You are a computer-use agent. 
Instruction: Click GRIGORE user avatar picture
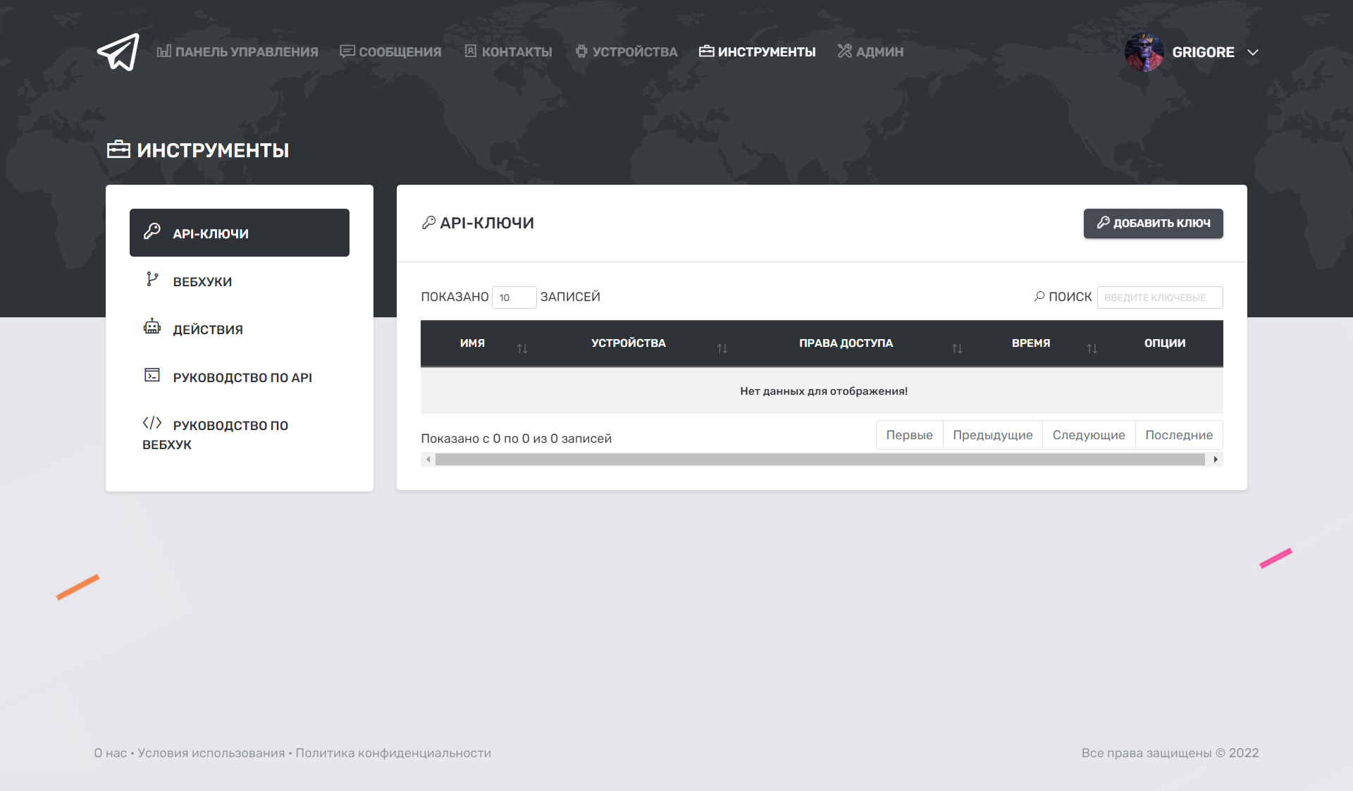click(x=1143, y=52)
